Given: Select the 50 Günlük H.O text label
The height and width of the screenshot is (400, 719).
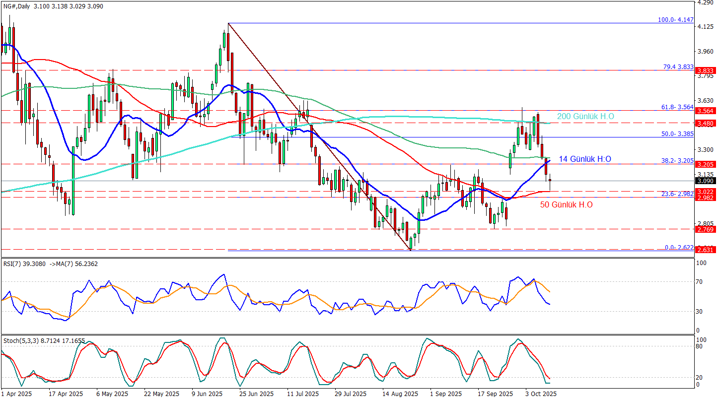Looking at the screenshot, I should 566,204.
